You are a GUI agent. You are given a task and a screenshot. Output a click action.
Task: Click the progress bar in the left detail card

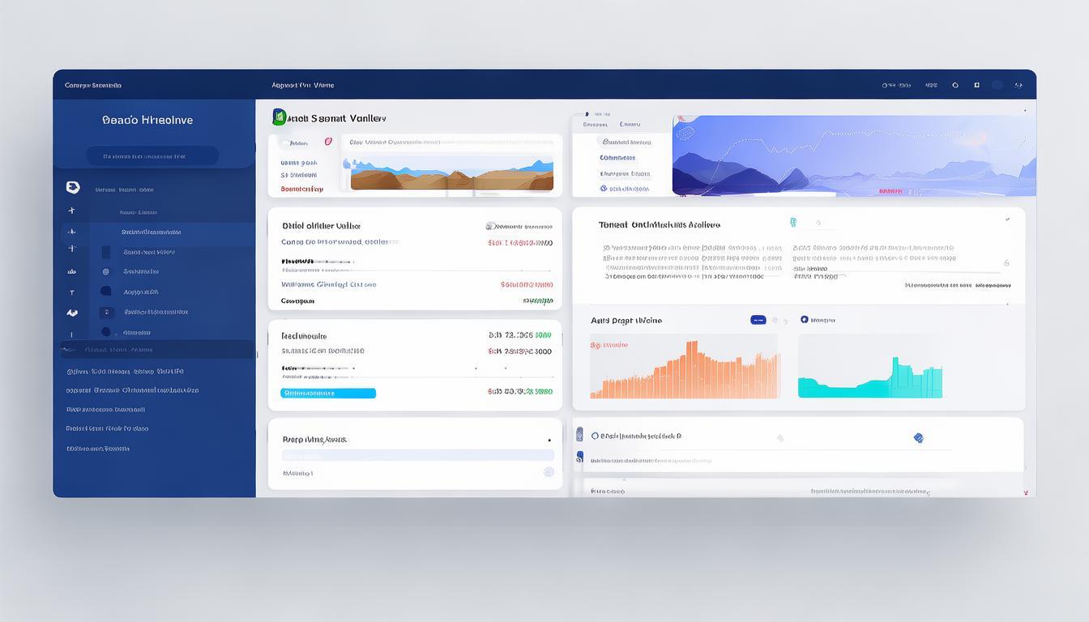(328, 393)
